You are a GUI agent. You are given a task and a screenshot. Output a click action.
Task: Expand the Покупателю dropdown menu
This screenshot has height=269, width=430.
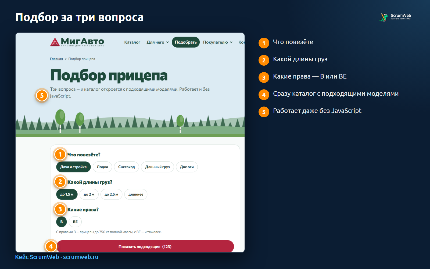(x=218, y=42)
